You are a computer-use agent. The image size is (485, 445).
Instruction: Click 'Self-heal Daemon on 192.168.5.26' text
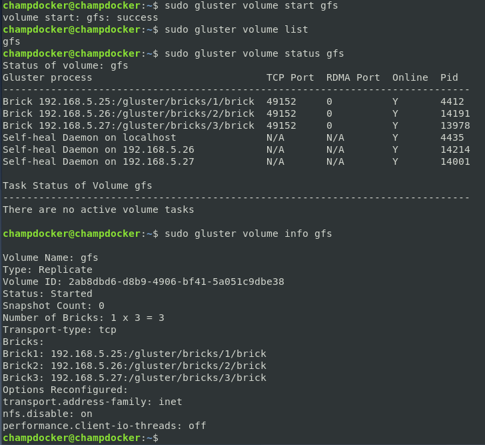[99, 149]
